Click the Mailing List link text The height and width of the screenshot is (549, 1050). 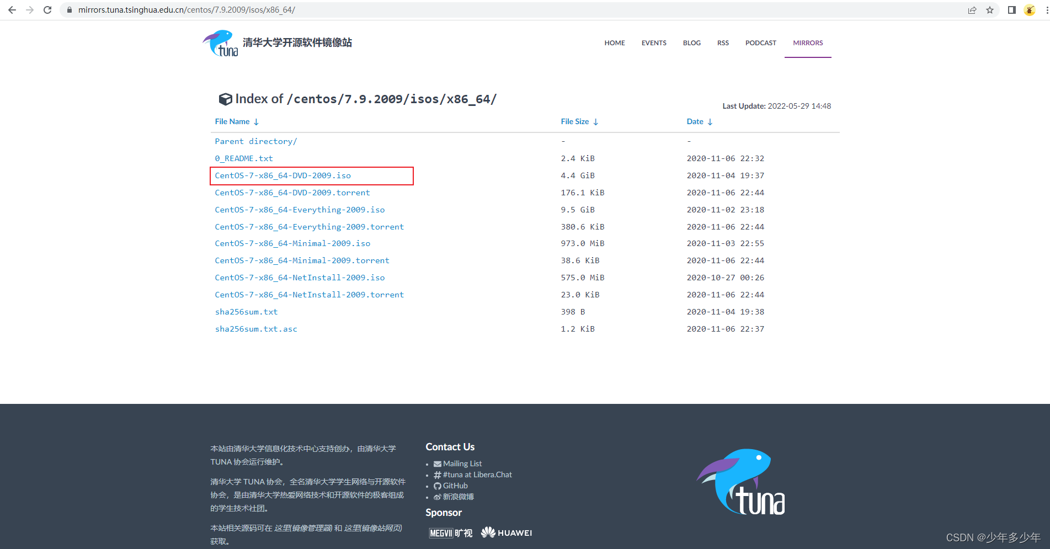pos(462,464)
